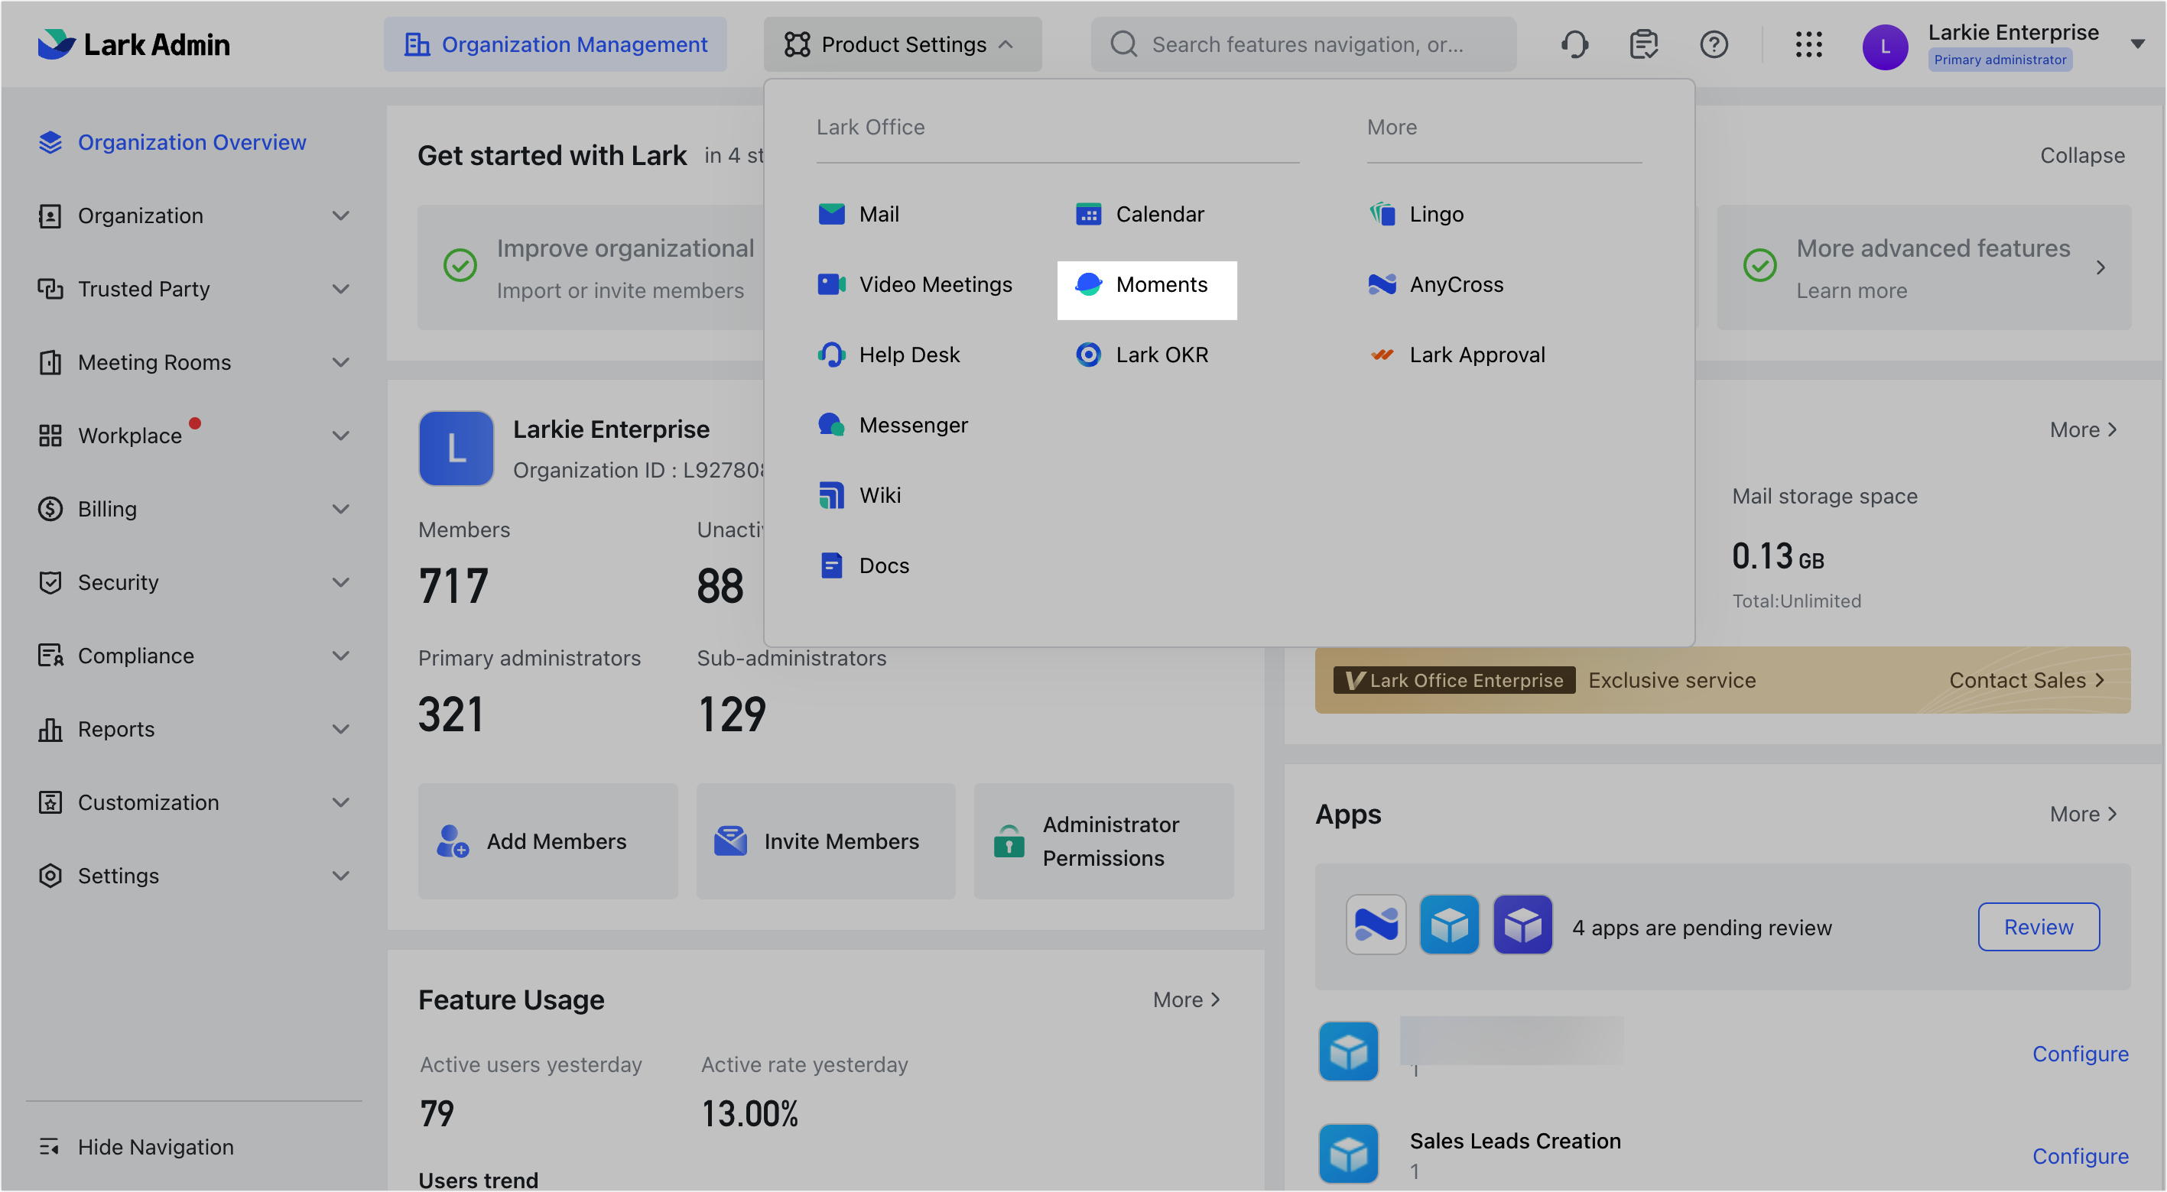This screenshot has width=2167, height=1192.
Task: Click the Lark Approval icon
Action: (1381, 355)
